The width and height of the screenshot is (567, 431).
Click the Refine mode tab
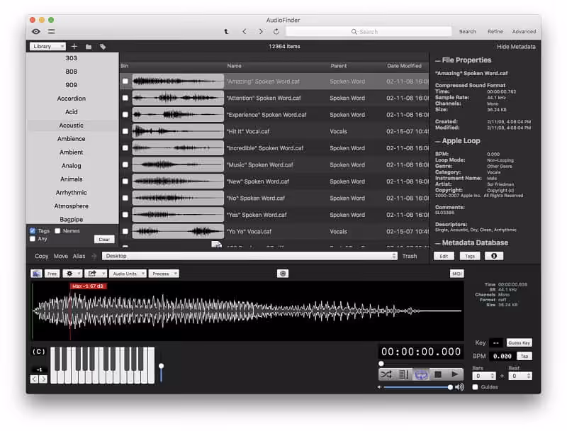tap(495, 31)
